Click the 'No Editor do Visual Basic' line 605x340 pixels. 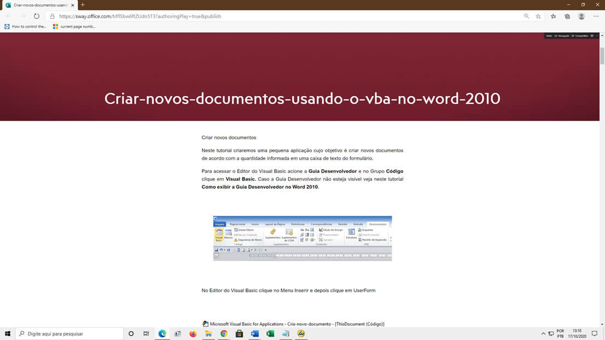pyautogui.click(x=288, y=291)
